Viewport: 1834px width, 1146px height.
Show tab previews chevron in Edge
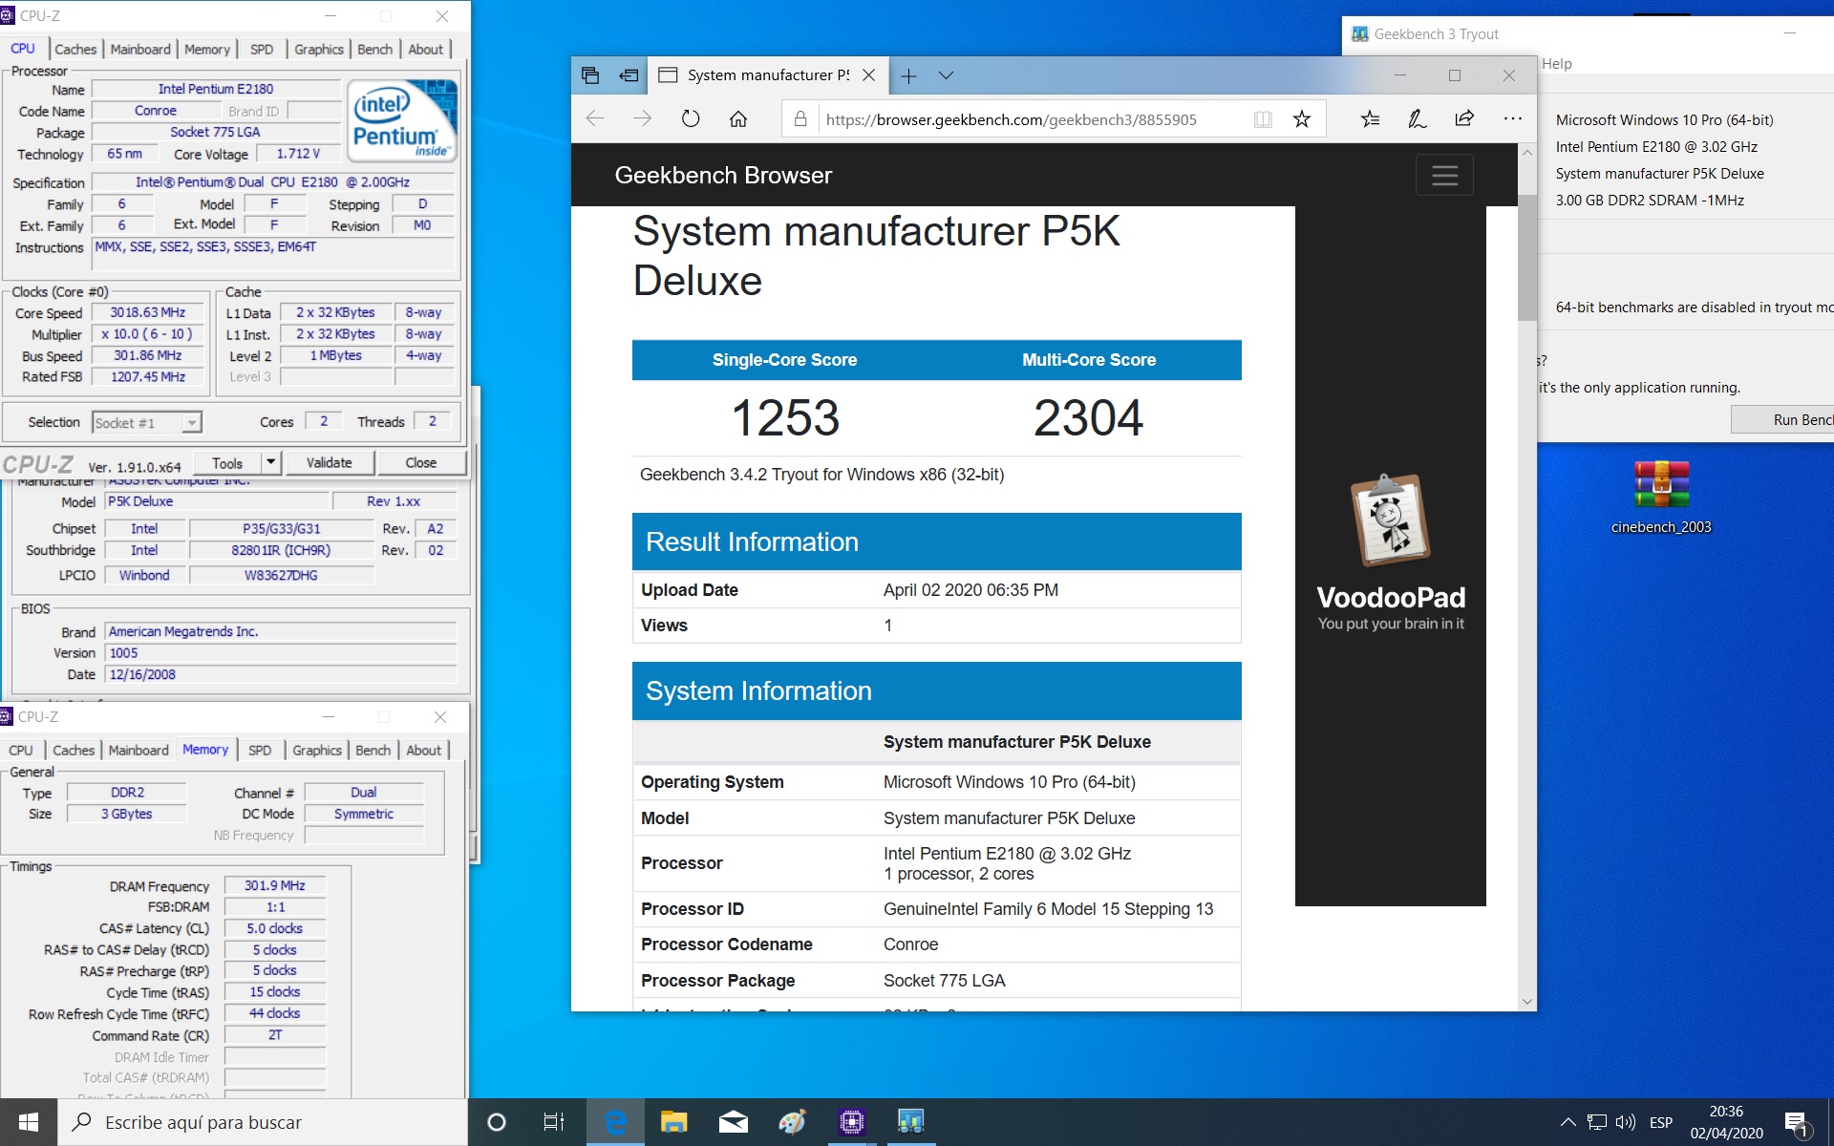point(946,75)
